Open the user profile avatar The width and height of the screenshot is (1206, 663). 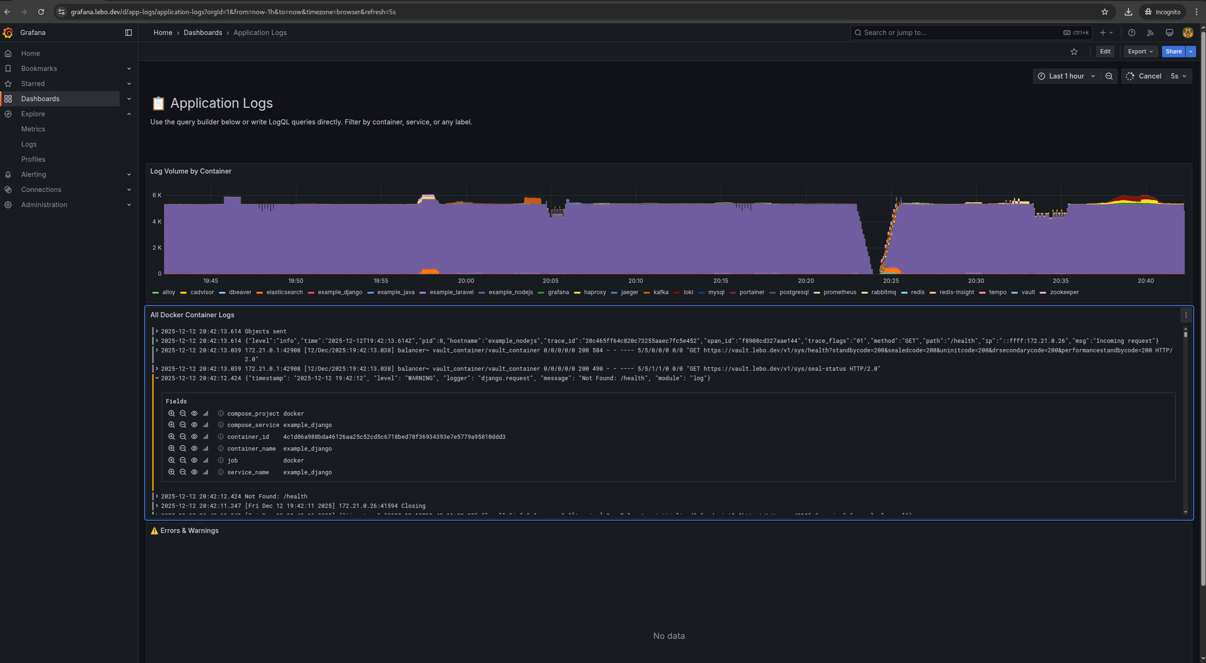coord(1188,33)
